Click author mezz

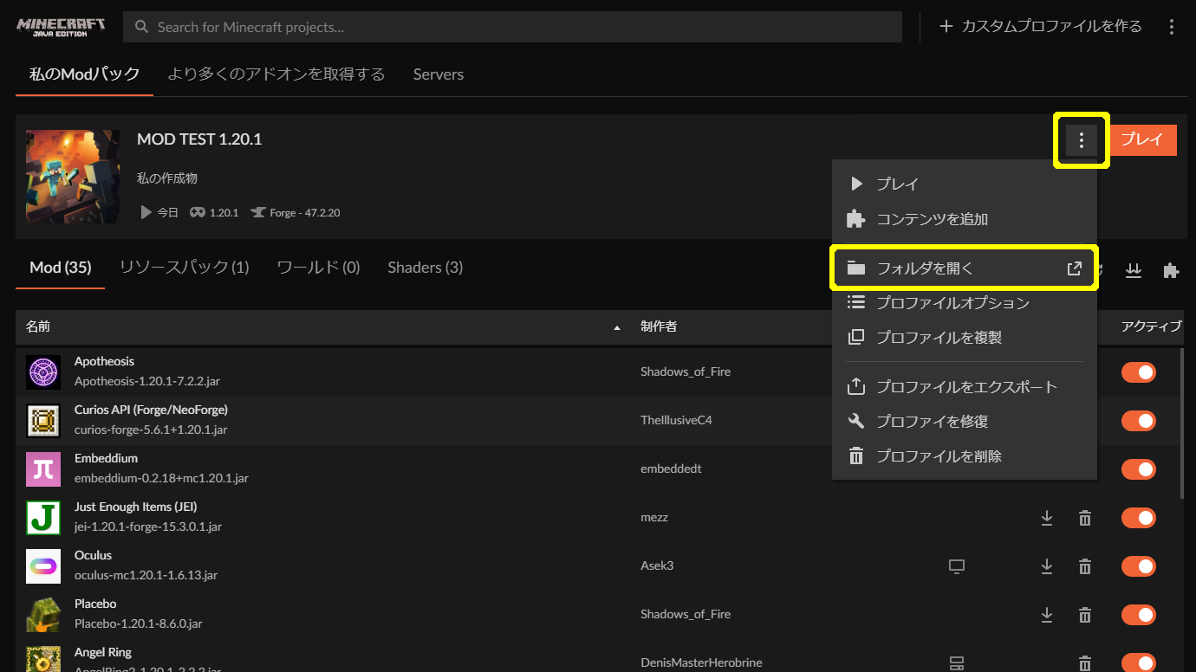click(654, 517)
